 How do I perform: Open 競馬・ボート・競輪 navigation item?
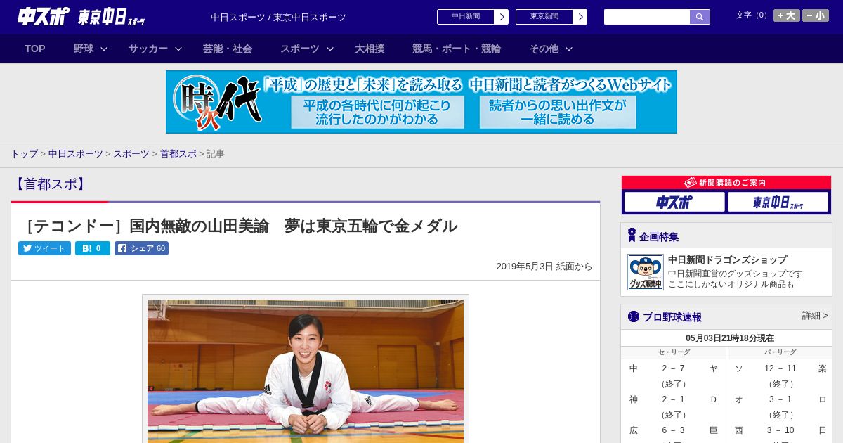(x=457, y=49)
